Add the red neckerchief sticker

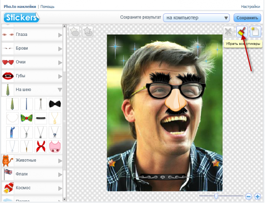[x=40, y=146]
